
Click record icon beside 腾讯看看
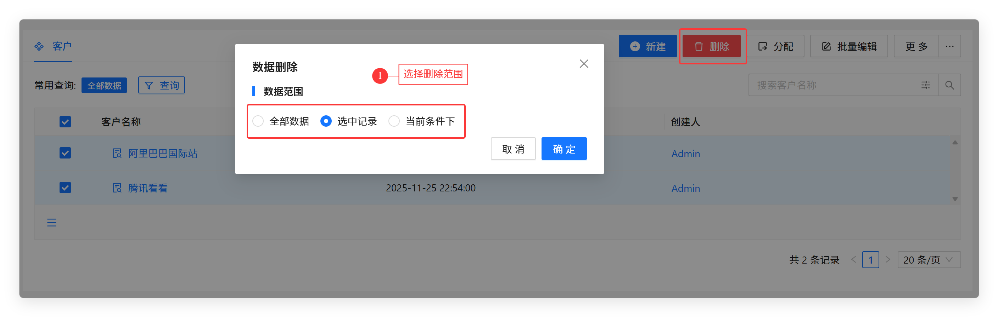pyautogui.click(x=117, y=188)
